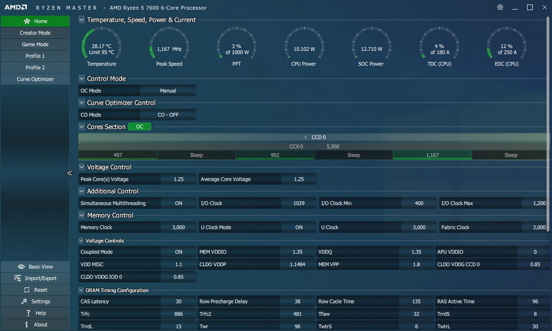Click the AMD logo in title bar

click(16, 7)
